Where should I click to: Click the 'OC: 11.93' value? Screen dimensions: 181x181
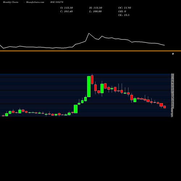[125, 8]
